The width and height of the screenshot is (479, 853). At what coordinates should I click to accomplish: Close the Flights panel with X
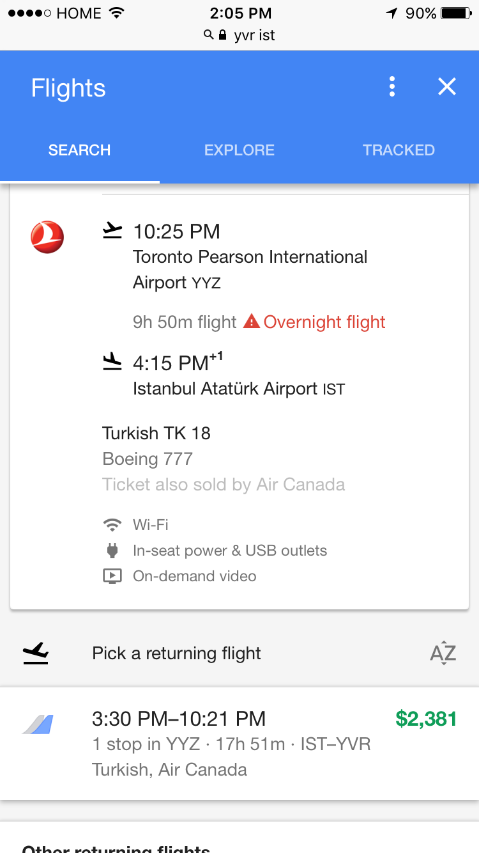[x=447, y=86]
